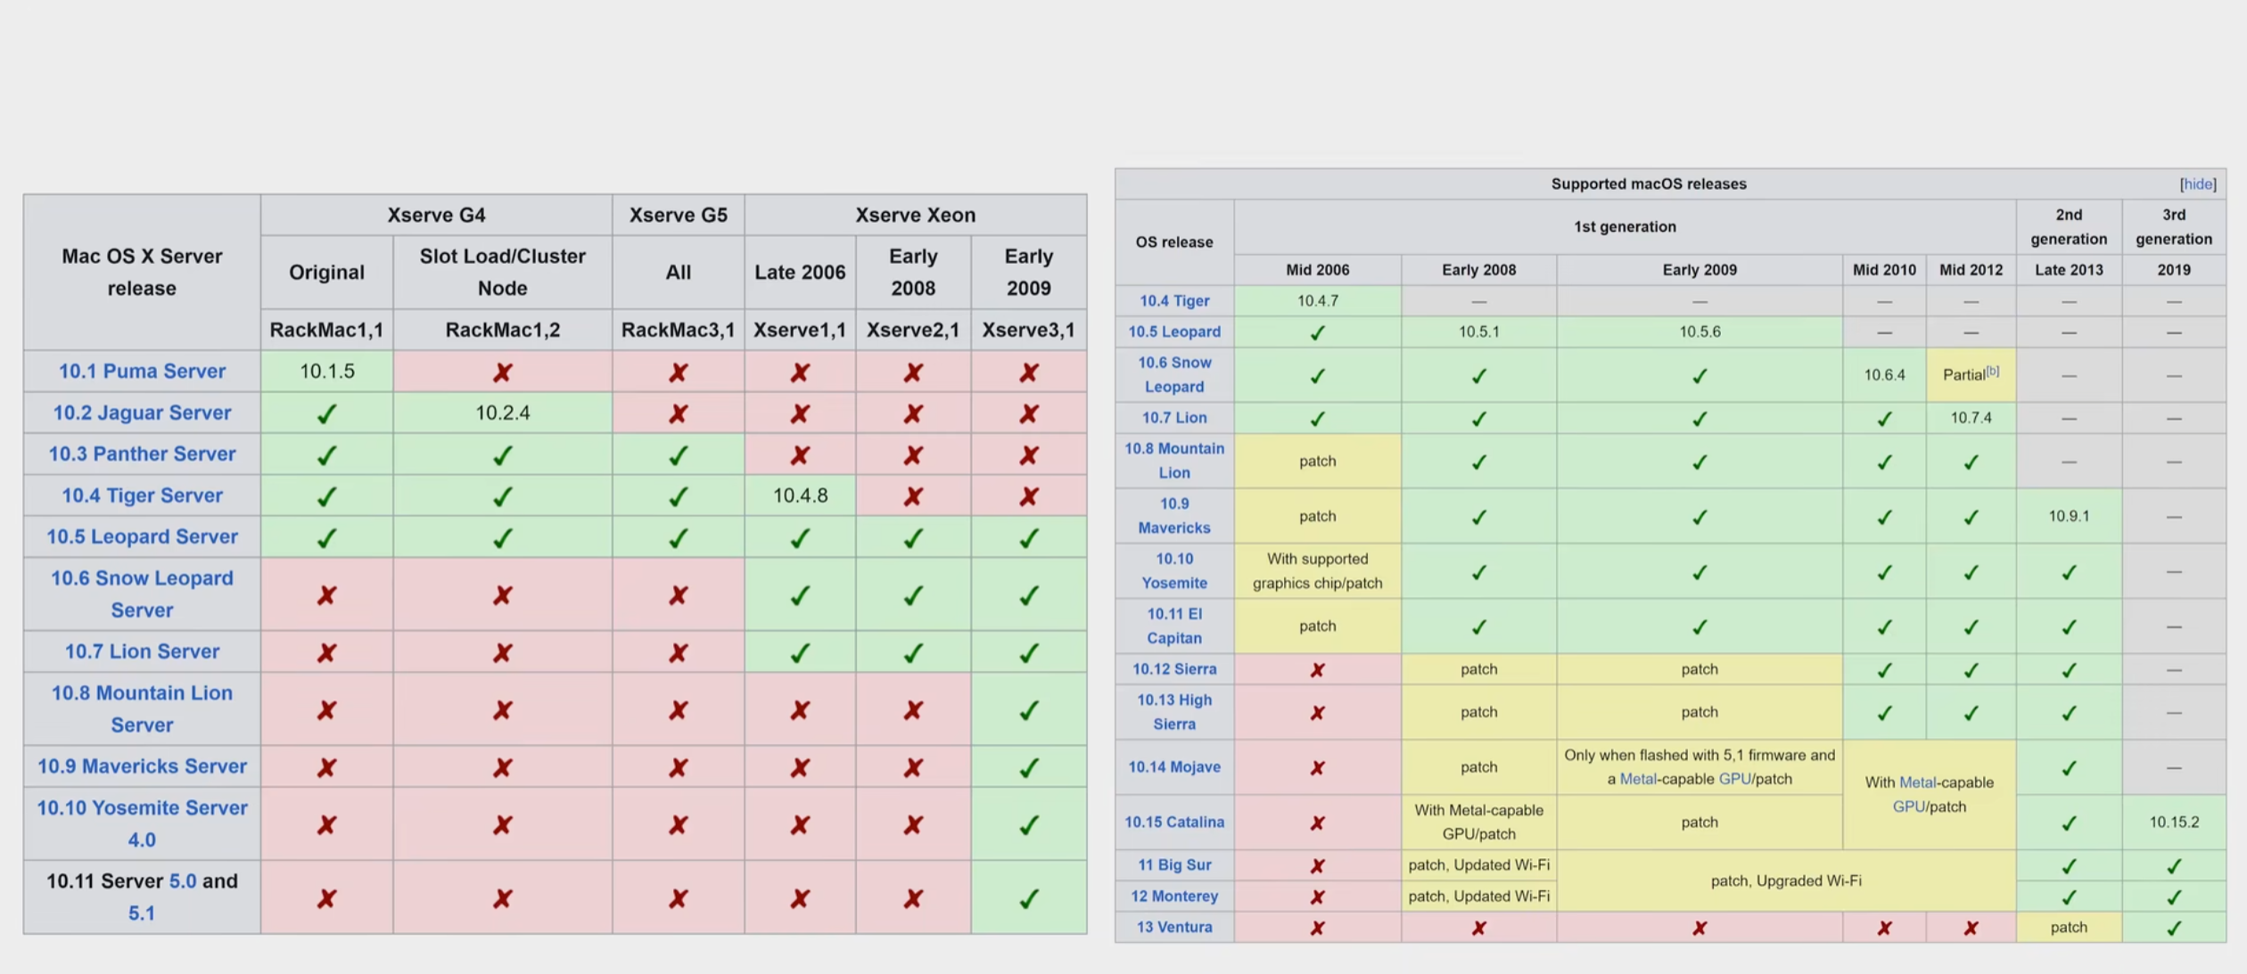Viewport: 2247px width, 974px height.
Task: Open the 10.15 Catalina link
Action: coord(1174,823)
